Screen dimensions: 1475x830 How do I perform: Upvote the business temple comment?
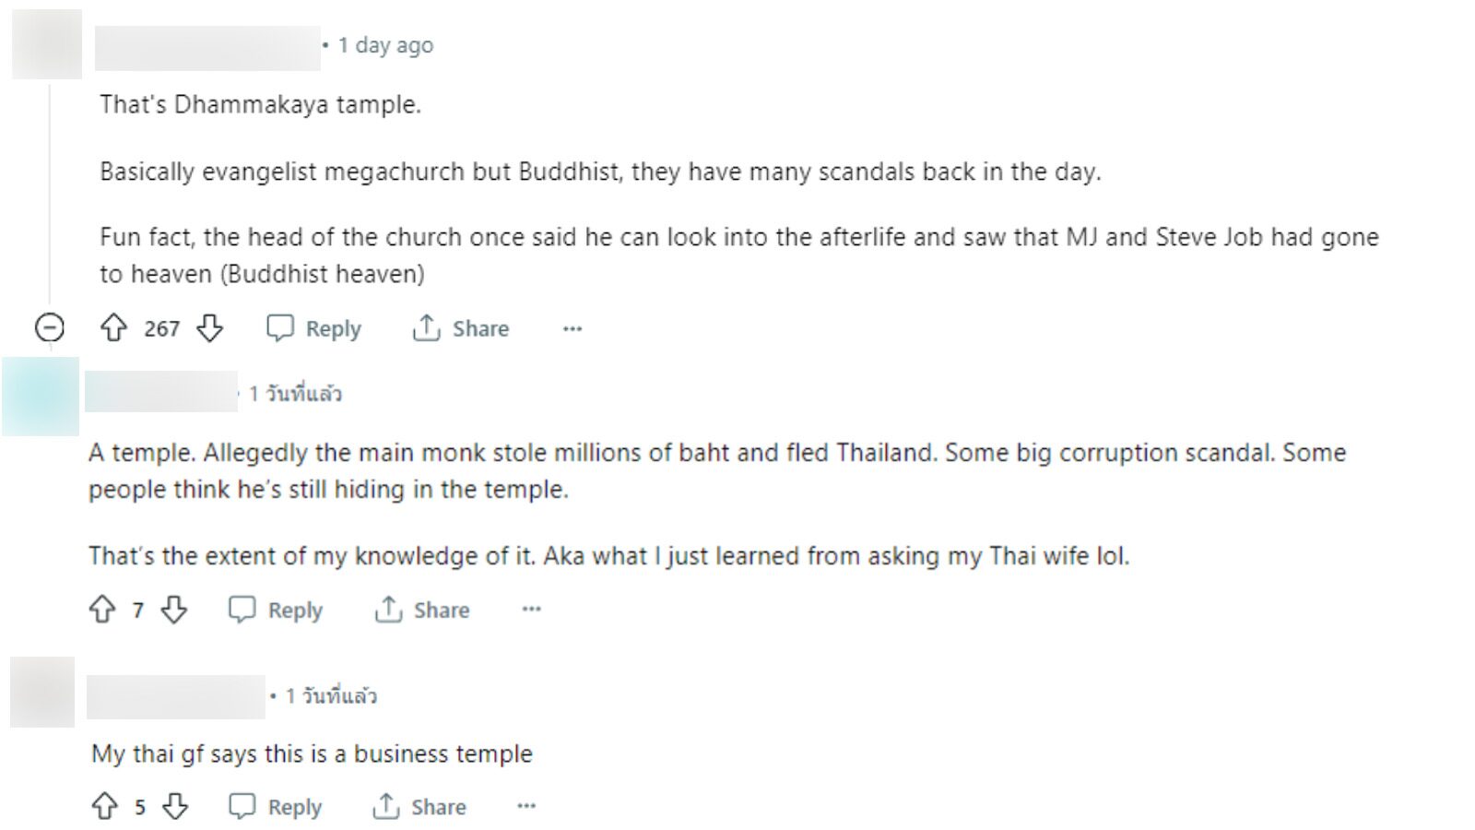click(x=104, y=807)
